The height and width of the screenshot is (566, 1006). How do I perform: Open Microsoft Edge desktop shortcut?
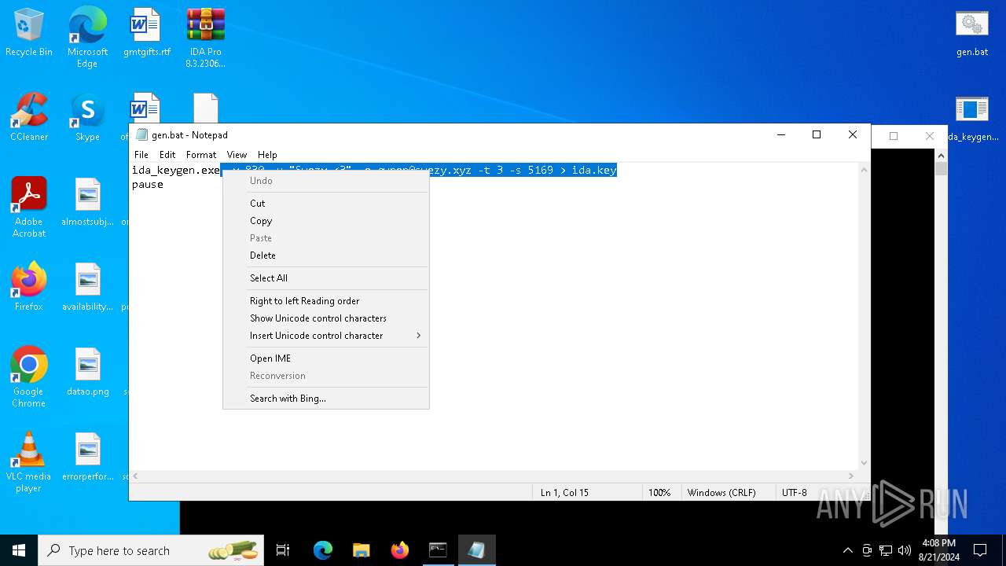pyautogui.click(x=87, y=38)
